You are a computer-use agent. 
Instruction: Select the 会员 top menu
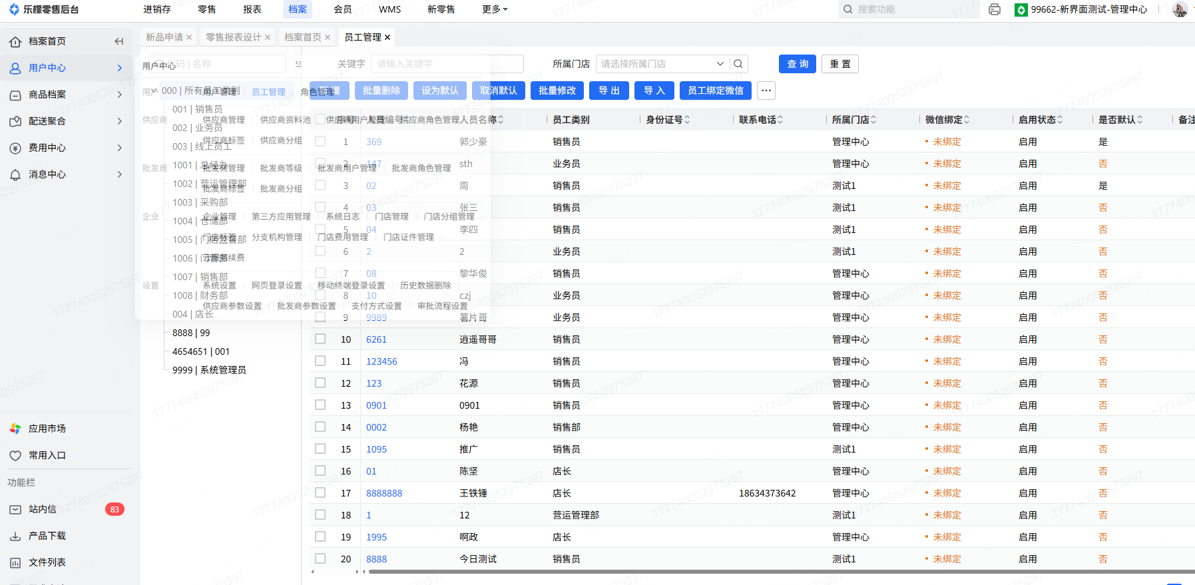[x=343, y=9]
